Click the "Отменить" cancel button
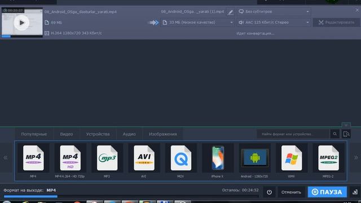 point(291,192)
